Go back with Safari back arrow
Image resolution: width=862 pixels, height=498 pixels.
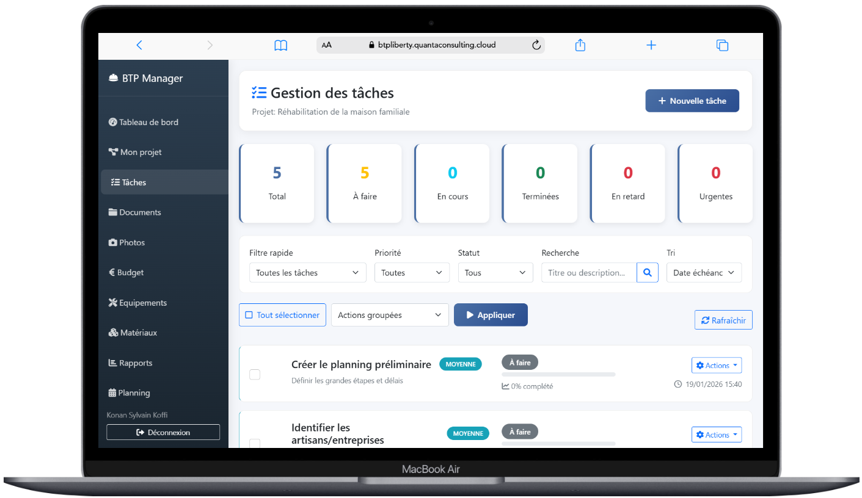pyautogui.click(x=139, y=45)
